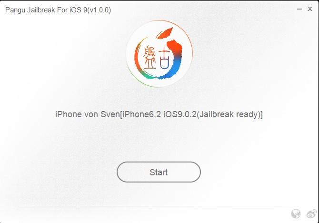Select the device name iPhone von Sven
Viewport: 319px width, 223px height.
point(87,114)
